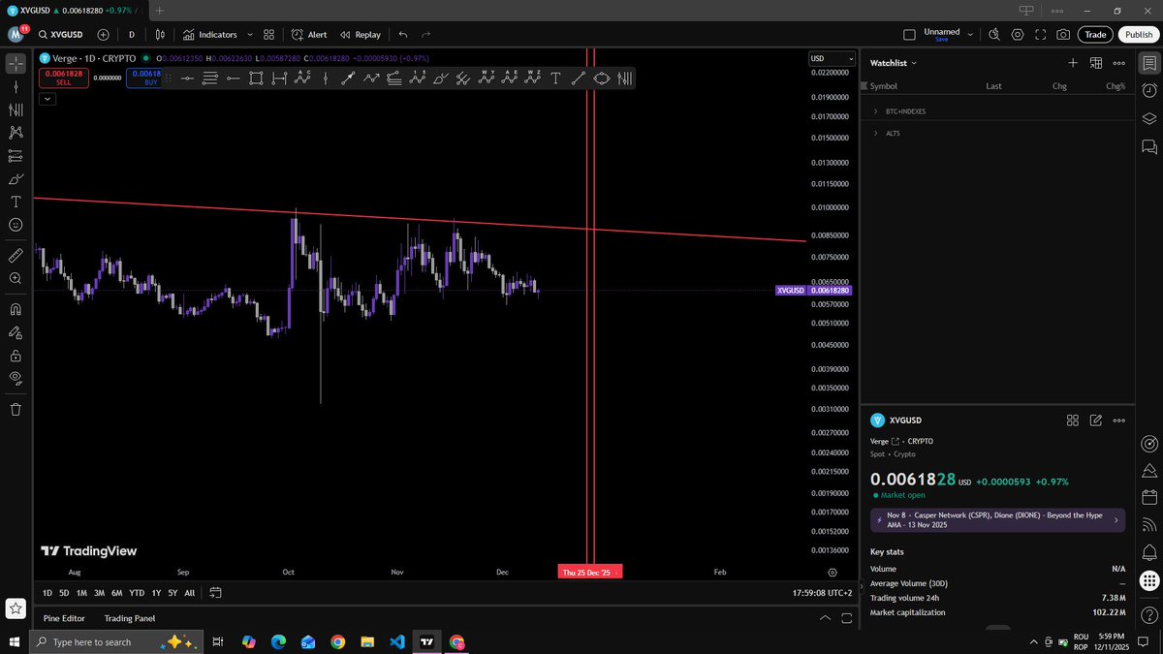Select the Text tool in the left toolbar
This screenshot has width=1163, height=654.
[x=16, y=202]
